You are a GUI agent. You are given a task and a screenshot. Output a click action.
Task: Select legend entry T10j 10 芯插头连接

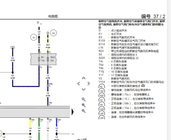point(114,72)
